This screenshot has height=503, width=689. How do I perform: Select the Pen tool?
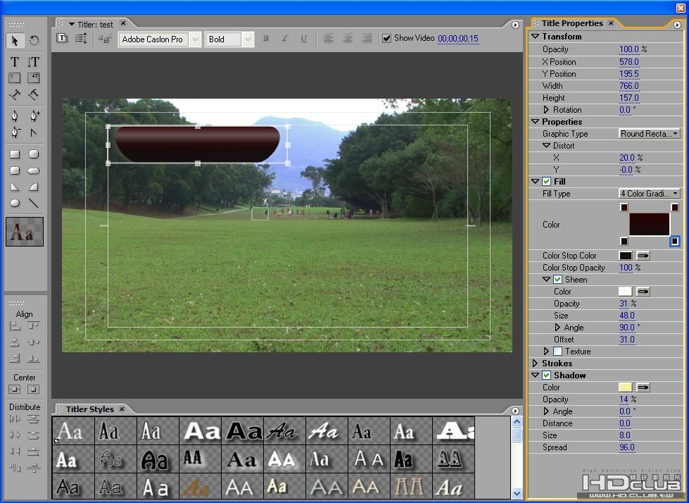click(x=15, y=115)
